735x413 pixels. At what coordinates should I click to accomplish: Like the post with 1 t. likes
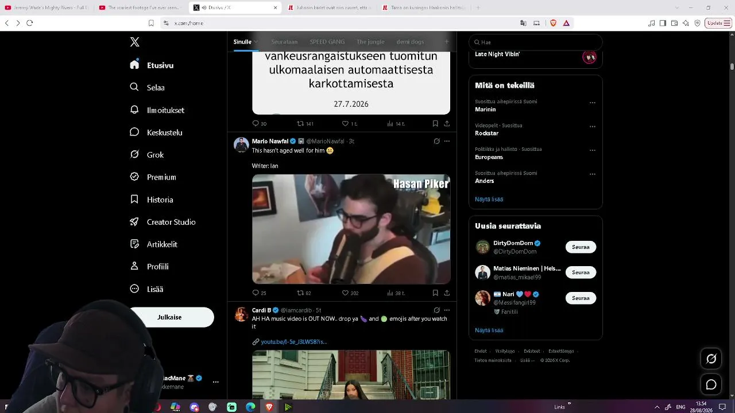pyautogui.click(x=350, y=124)
